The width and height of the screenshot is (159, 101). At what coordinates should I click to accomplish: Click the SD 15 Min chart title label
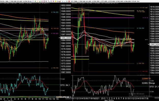(x=74, y=1)
